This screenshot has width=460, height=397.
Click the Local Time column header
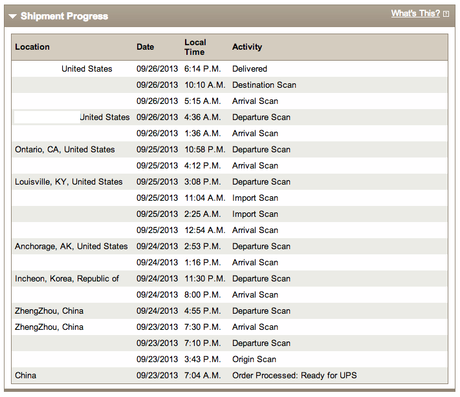(195, 47)
